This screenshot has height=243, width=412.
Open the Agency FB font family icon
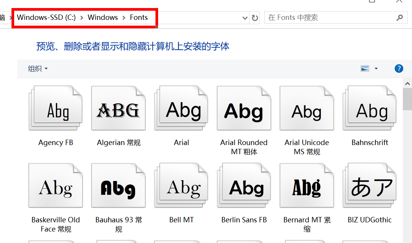click(56, 108)
